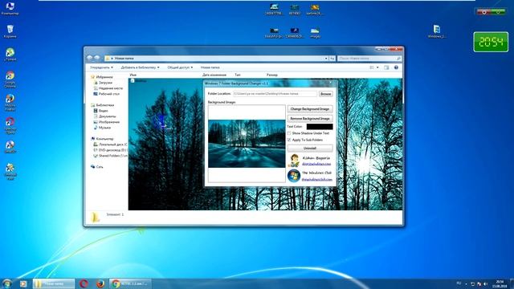Enable Show Shadow Under Text checkbox
Screen dimensions: 514x289
coord(289,133)
